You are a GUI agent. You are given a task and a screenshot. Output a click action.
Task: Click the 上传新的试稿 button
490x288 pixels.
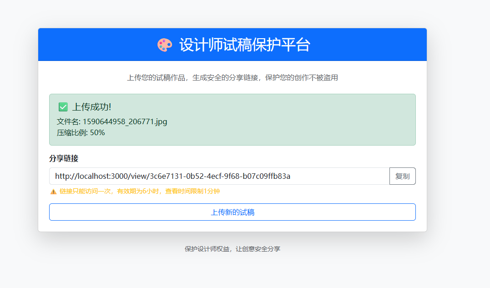point(232,212)
